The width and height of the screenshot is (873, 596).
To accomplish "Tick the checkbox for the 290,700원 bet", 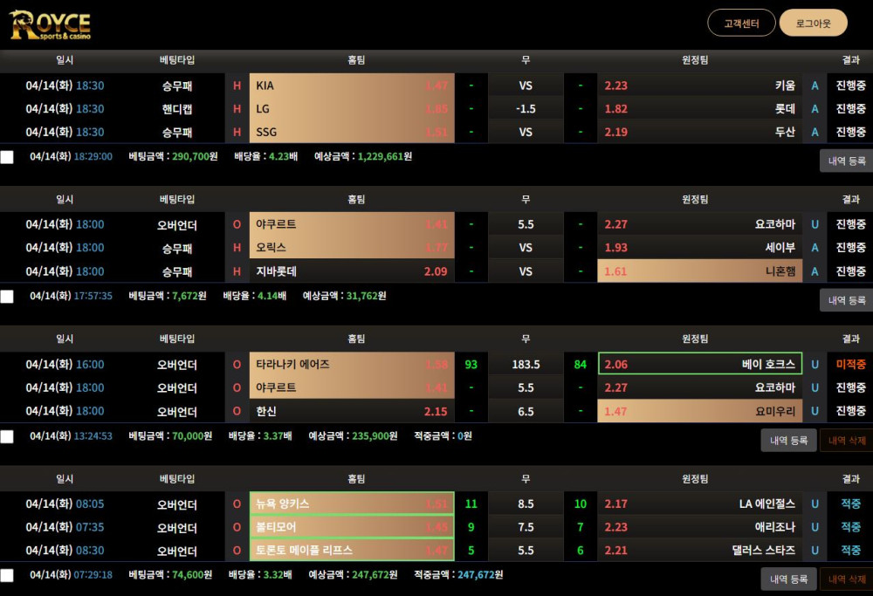I will [7, 157].
